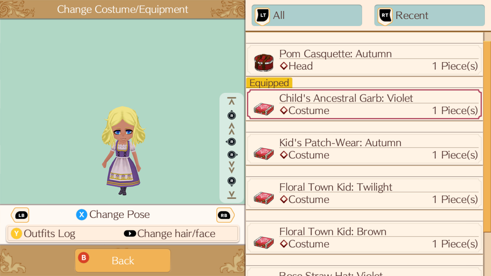Click the jump-to-bottom arrow icon

tap(232, 195)
